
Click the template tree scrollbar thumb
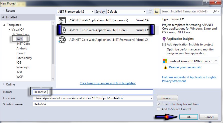(53, 44)
